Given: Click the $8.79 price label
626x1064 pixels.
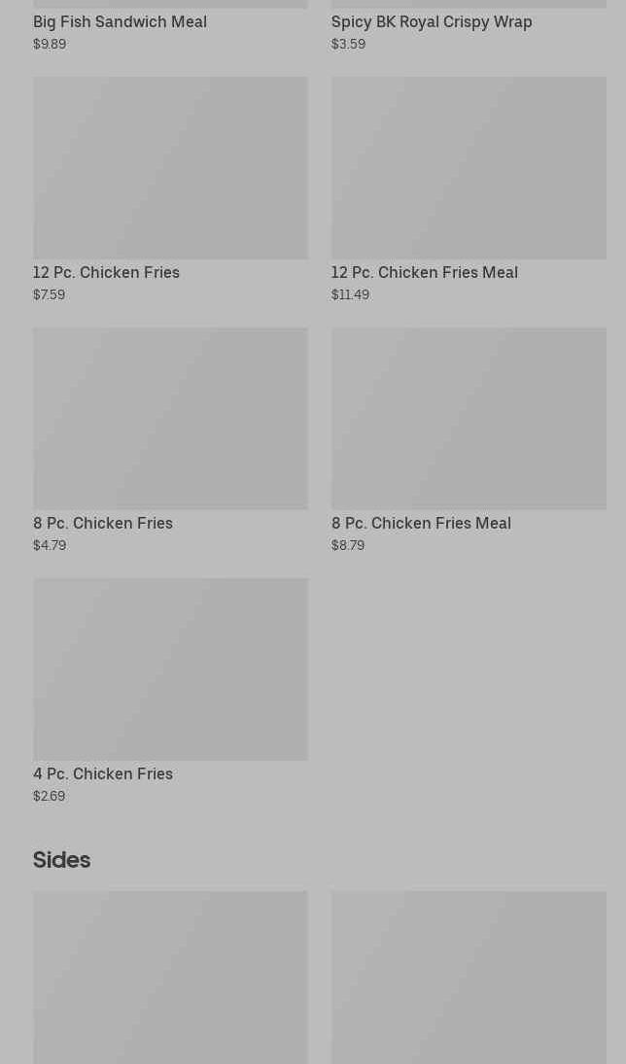Looking at the screenshot, I should pos(348,545).
